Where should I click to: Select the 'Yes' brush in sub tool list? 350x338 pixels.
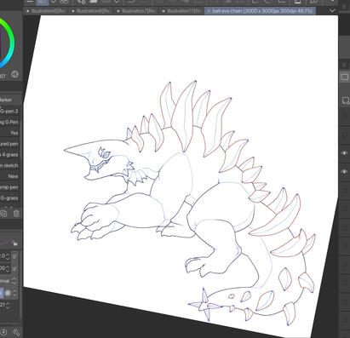coord(9,133)
